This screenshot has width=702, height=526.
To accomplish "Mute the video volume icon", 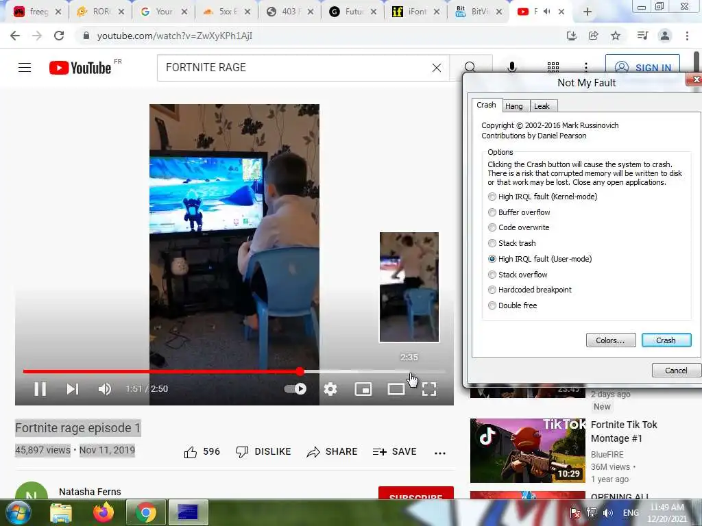I will pos(105,389).
